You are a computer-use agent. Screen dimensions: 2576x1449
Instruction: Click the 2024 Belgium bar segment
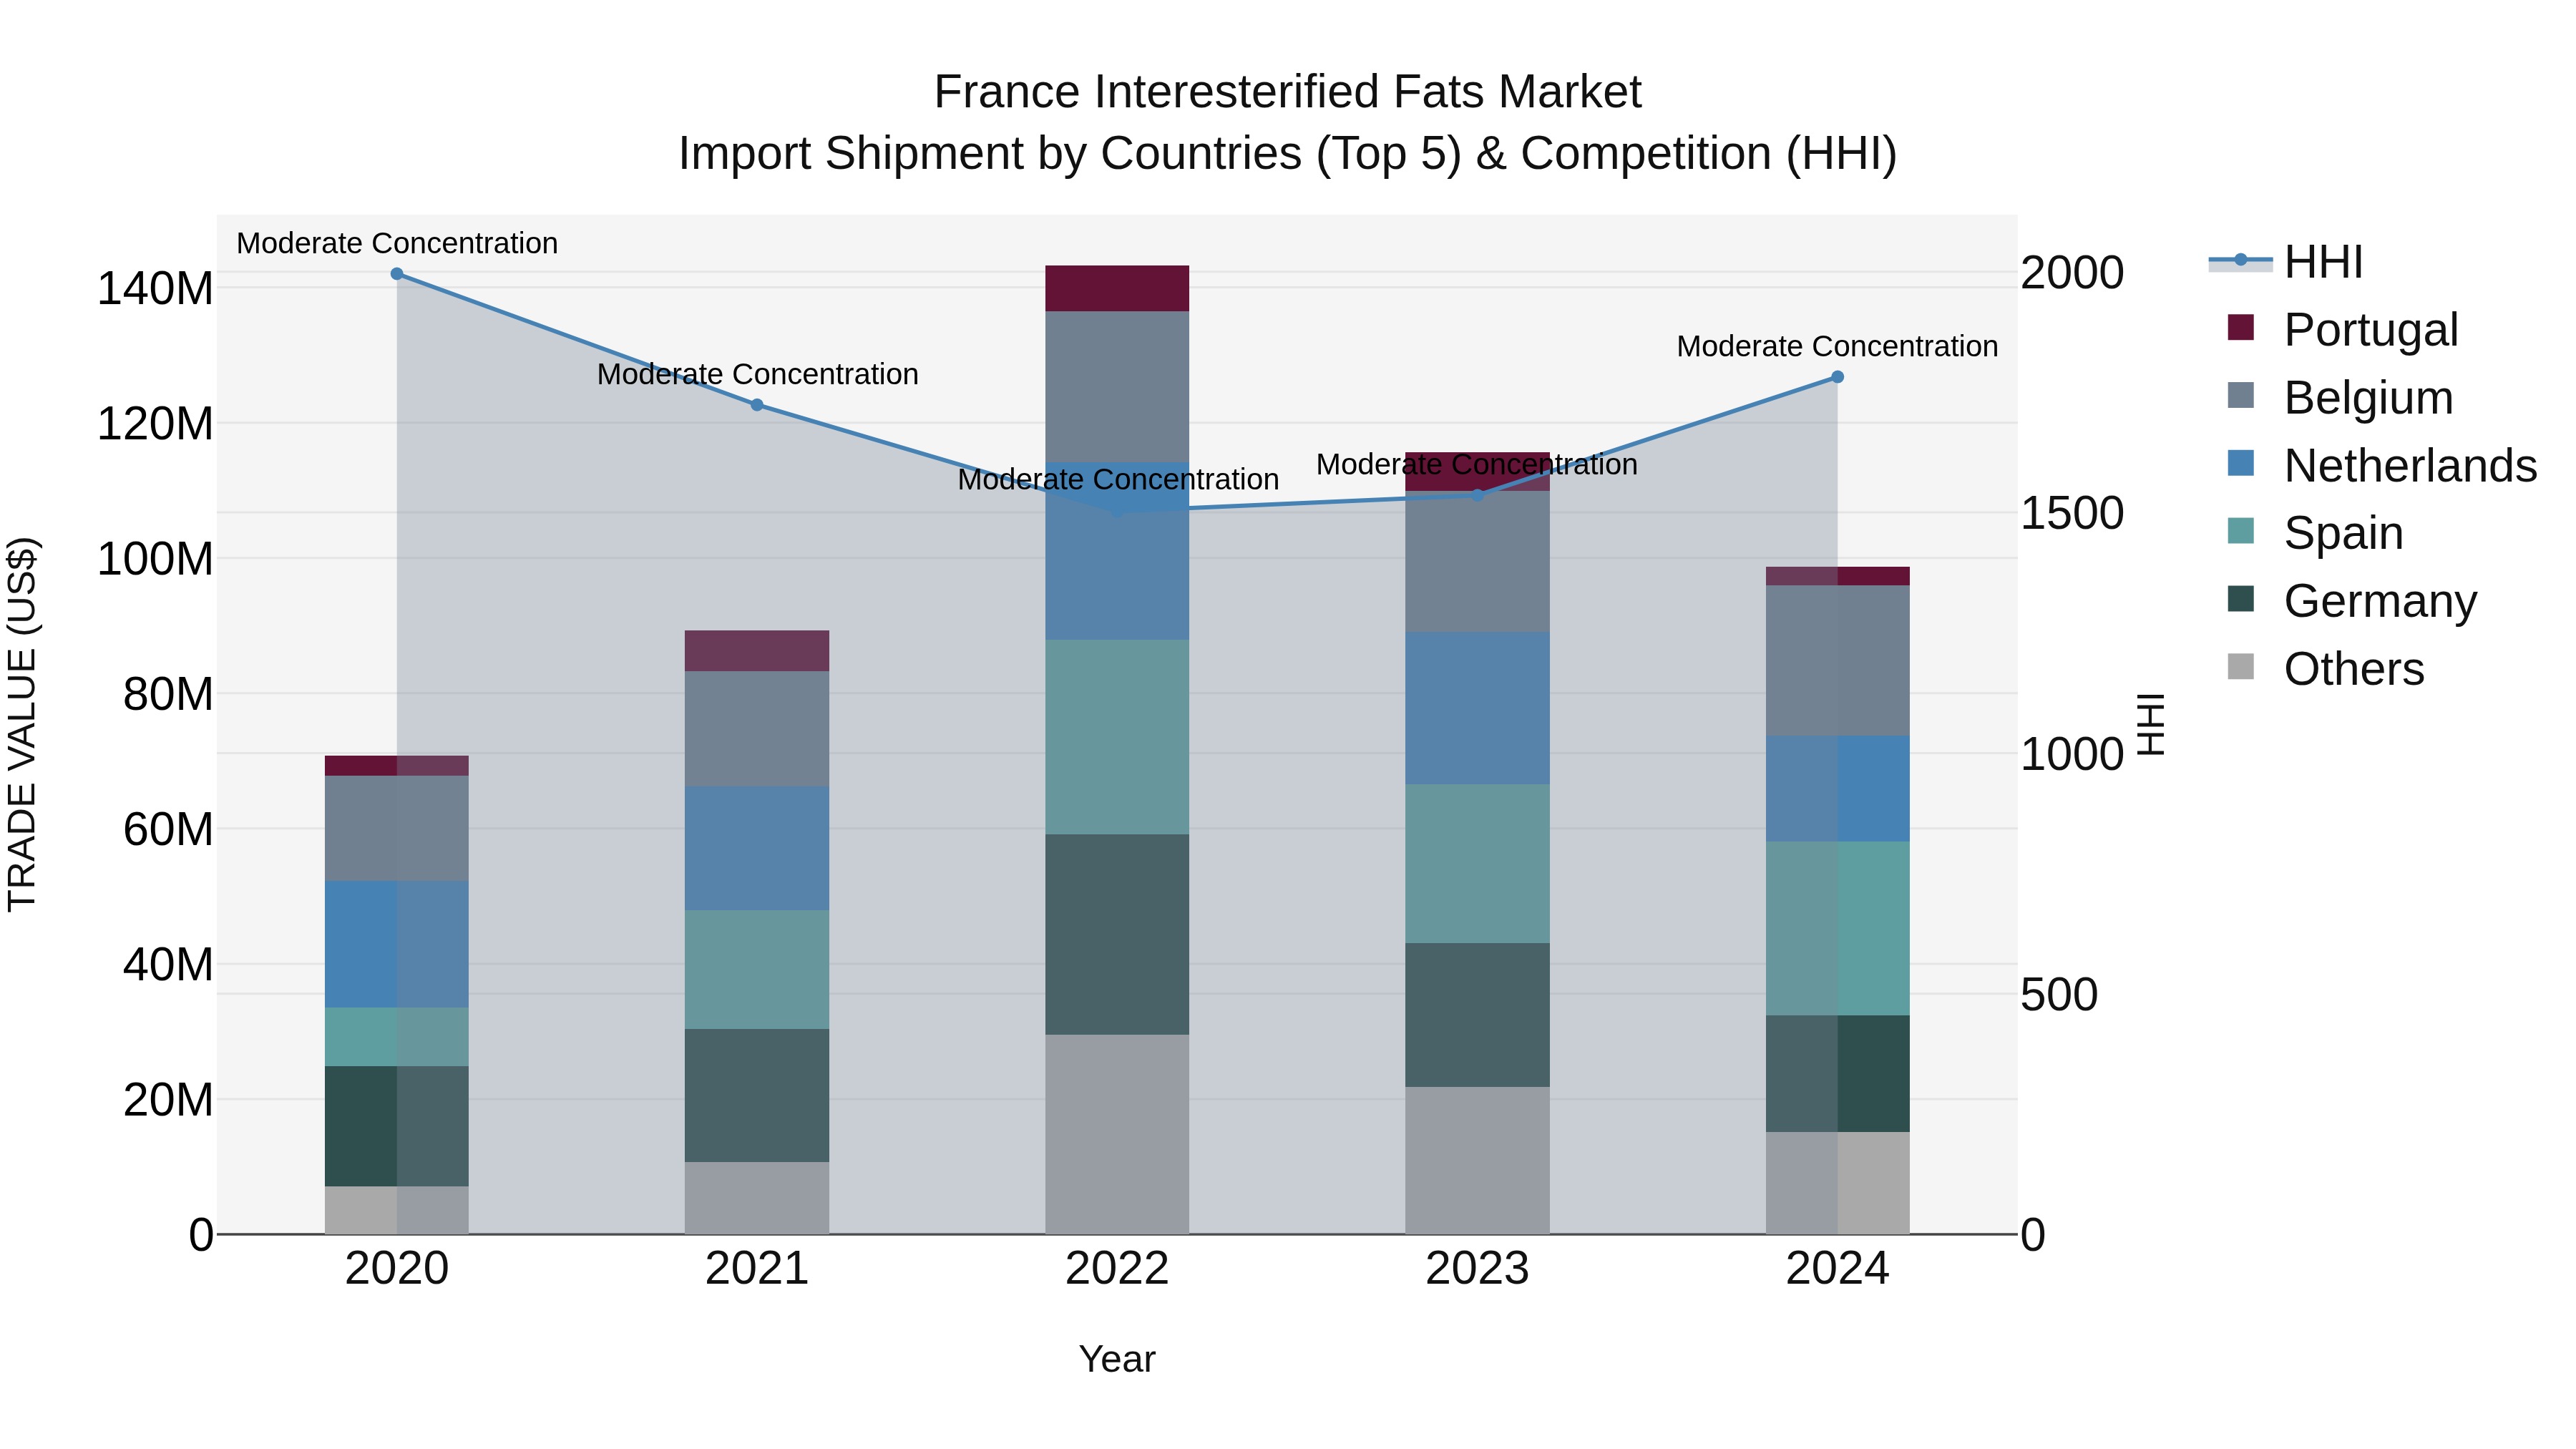coord(1838,661)
